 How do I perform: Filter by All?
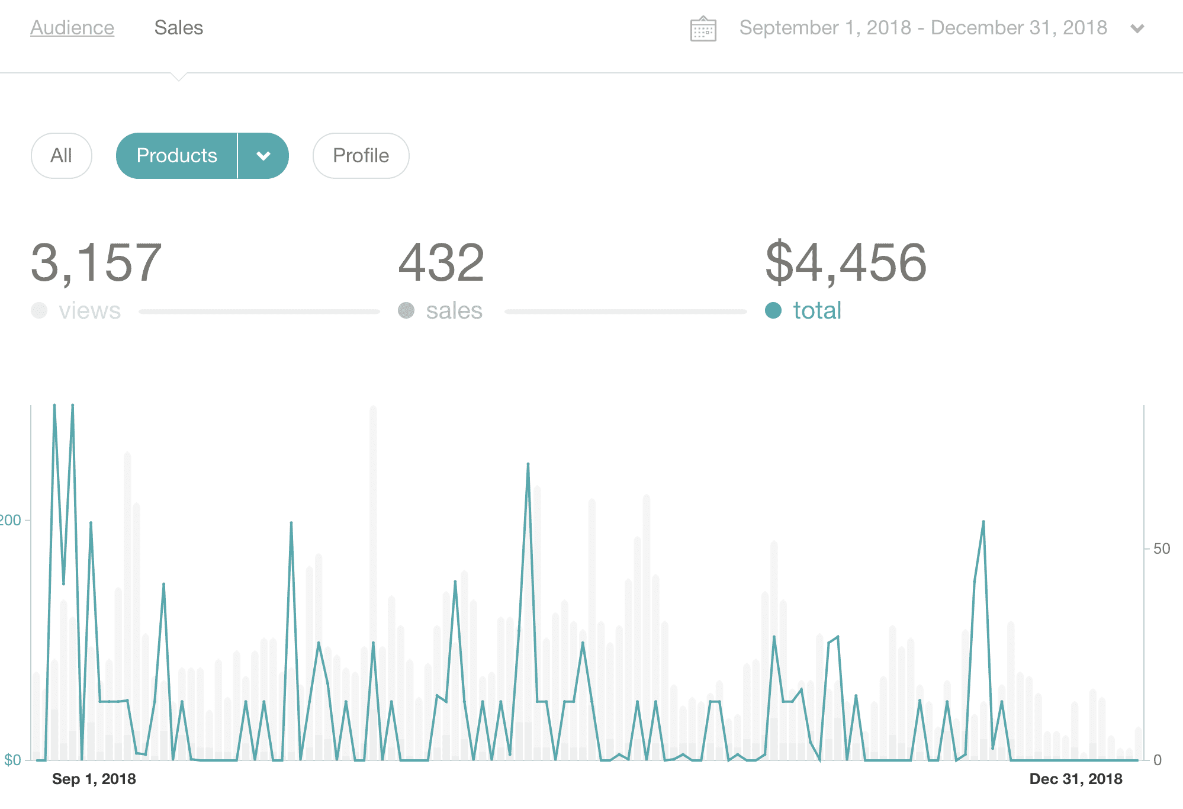coord(61,156)
